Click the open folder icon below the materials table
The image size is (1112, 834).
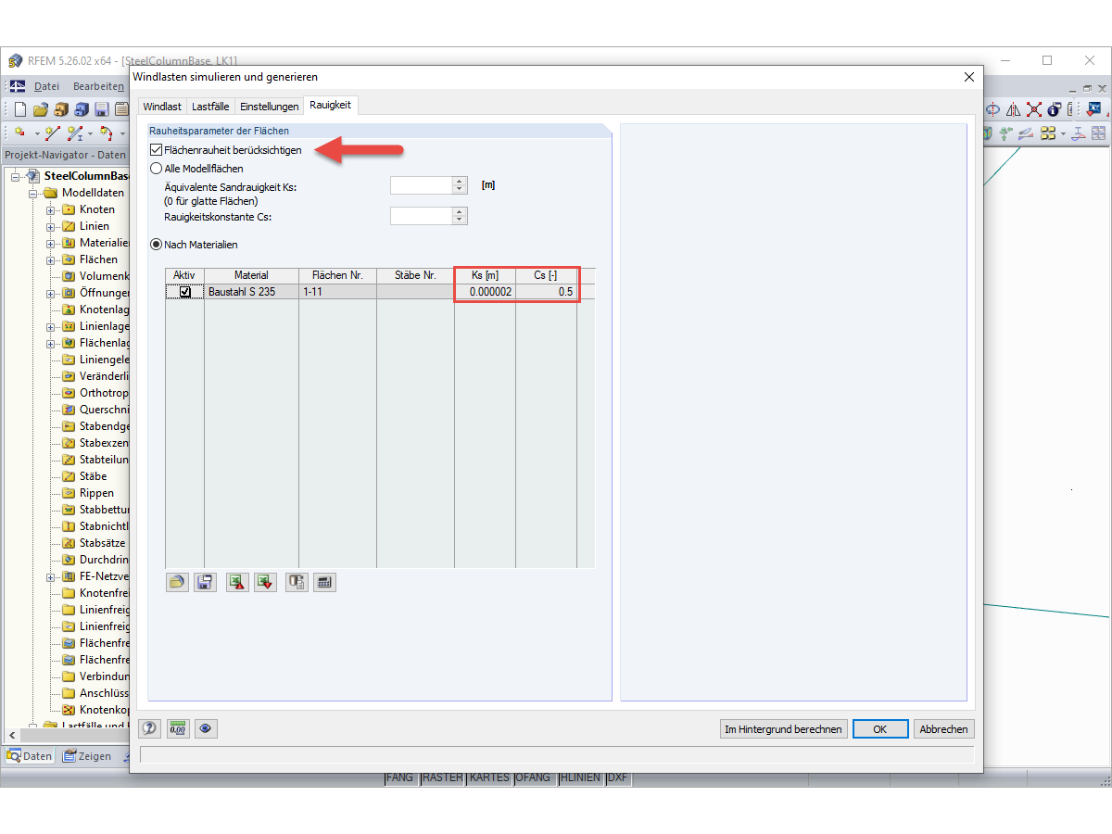pos(177,582)
